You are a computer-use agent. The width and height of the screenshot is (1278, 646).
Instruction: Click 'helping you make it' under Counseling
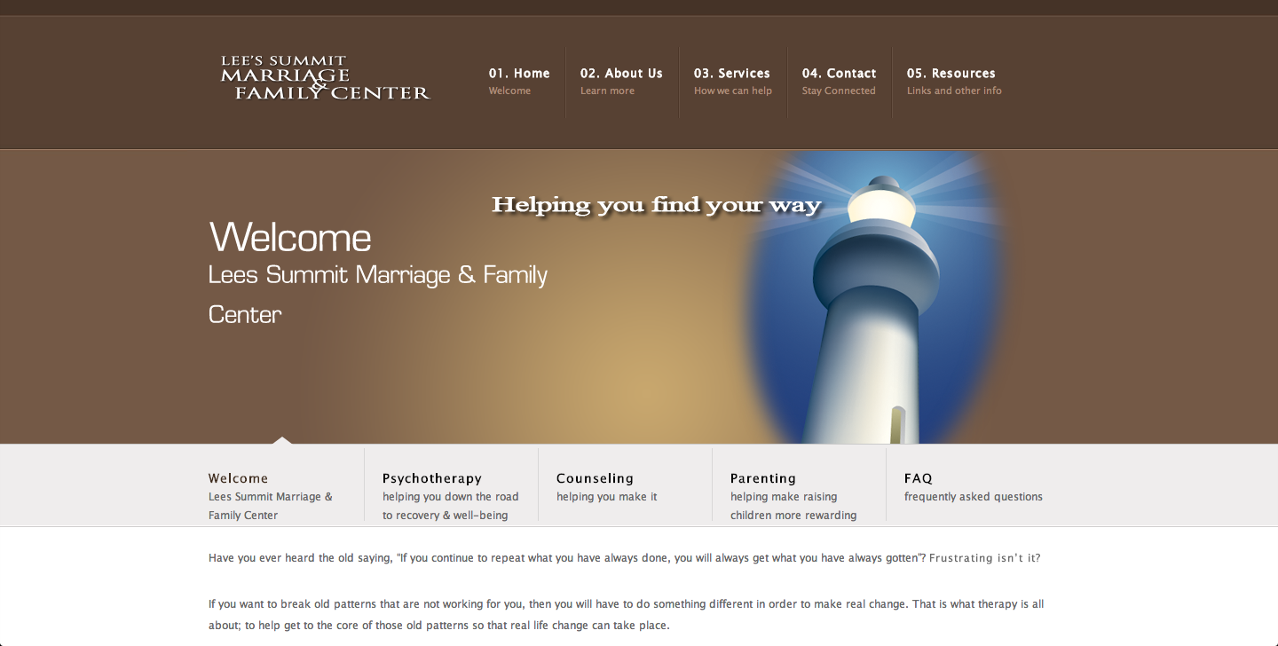coord(607,497)
